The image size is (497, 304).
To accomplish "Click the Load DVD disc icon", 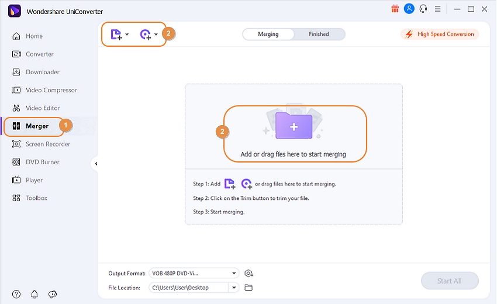I will [x=146, y=34].
